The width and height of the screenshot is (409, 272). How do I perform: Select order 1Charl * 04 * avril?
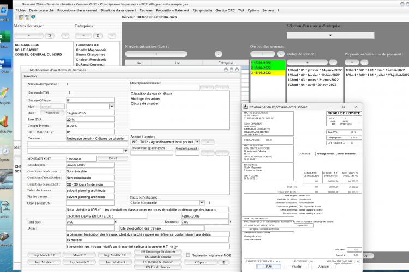pyautogui.click(x=312, y=85)
